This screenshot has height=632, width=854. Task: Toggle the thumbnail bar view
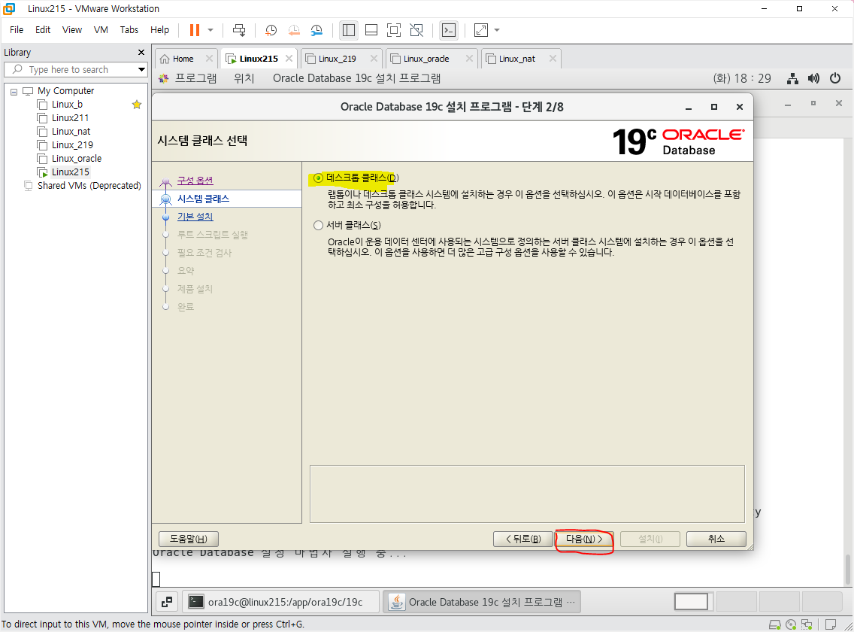[x=371, y=30]
